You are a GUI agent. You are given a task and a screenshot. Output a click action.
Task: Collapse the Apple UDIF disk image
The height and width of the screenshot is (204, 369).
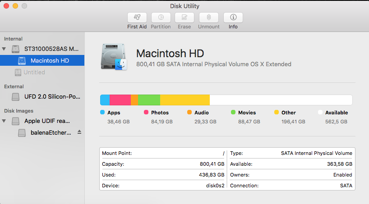[5, 121]
